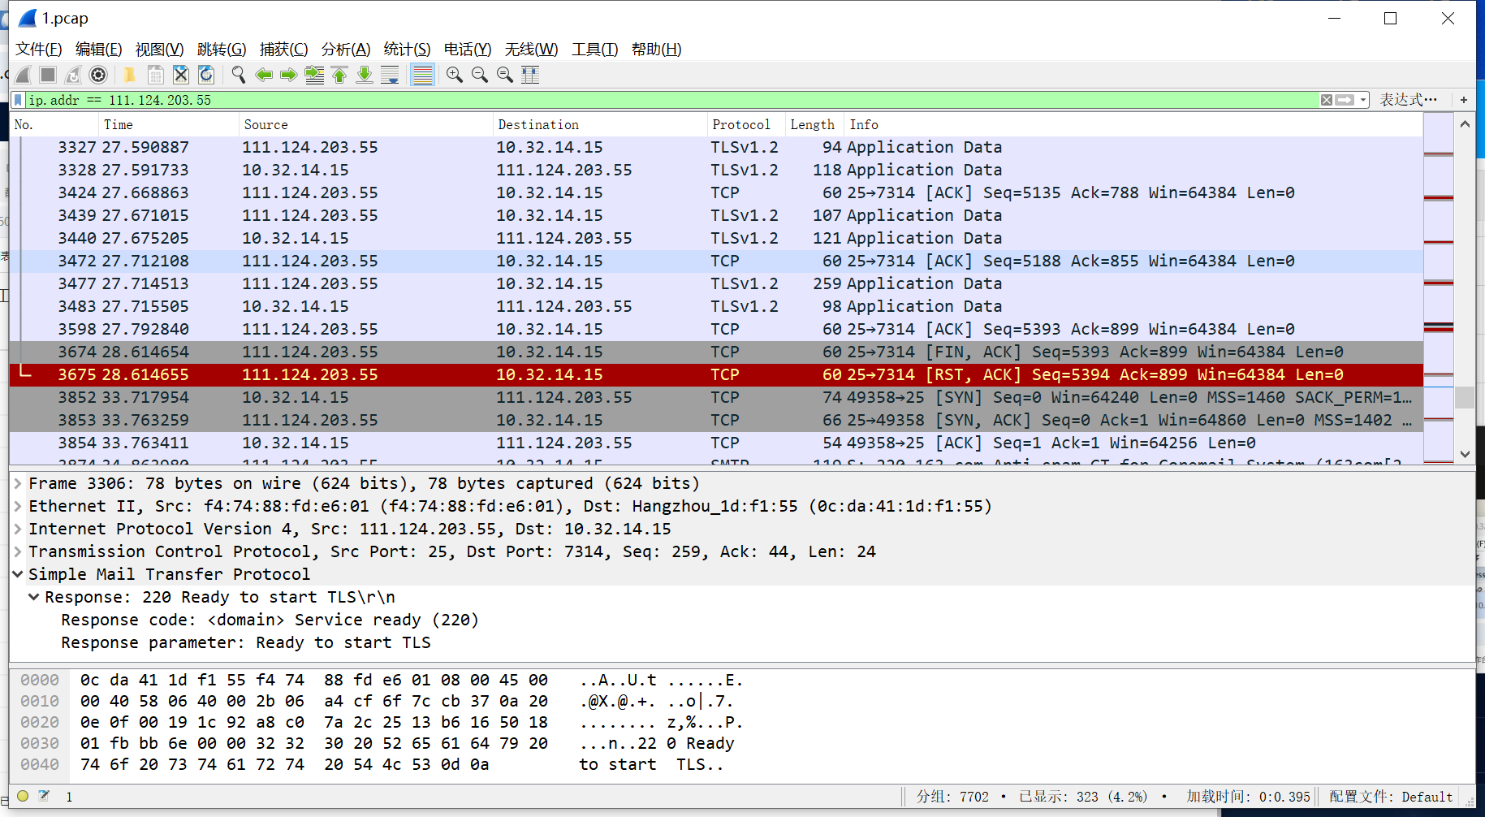Toggle packet list colorization button
Screen dimensions: 1485x817
coord(422,75)
